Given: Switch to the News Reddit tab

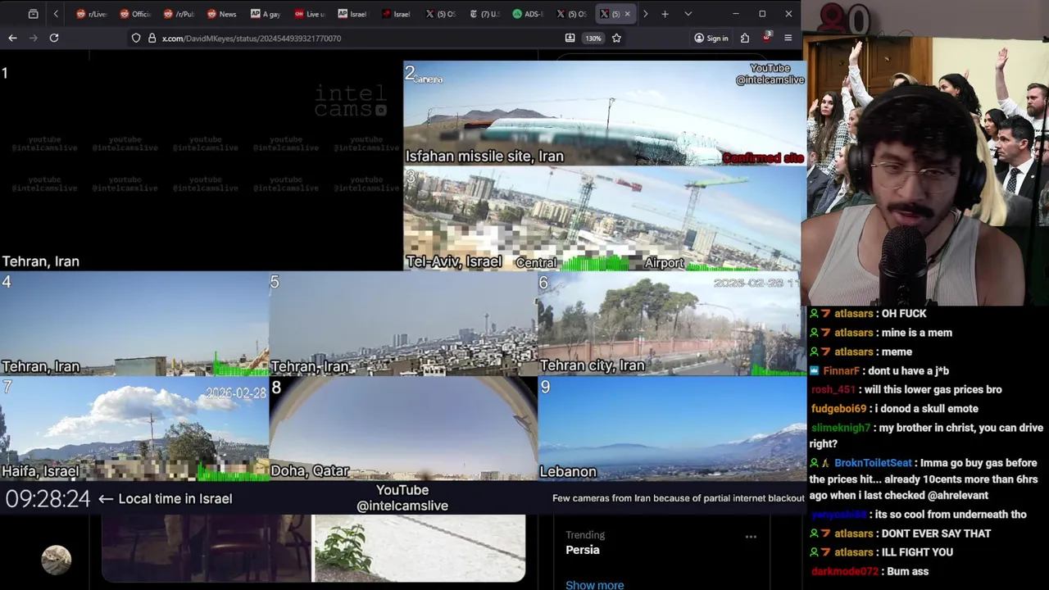Looking at the screenshot, I should [x=222, y=14].
